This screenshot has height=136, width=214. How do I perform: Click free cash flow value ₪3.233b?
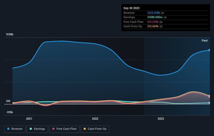click(x=153, y=22)
